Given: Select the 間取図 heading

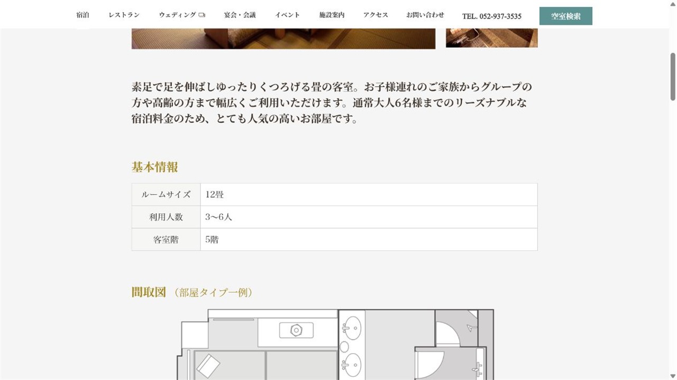Looking at the screenshot, I should [149, 292].
